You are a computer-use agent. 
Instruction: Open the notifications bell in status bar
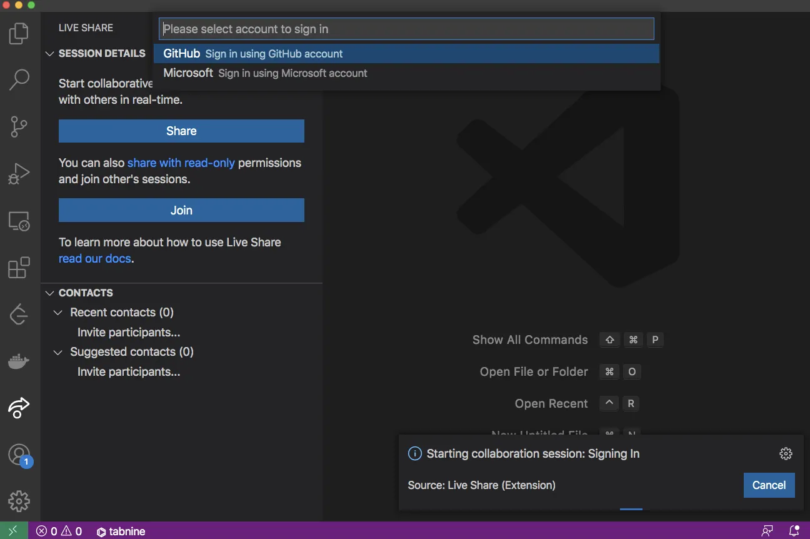point(795,531)
